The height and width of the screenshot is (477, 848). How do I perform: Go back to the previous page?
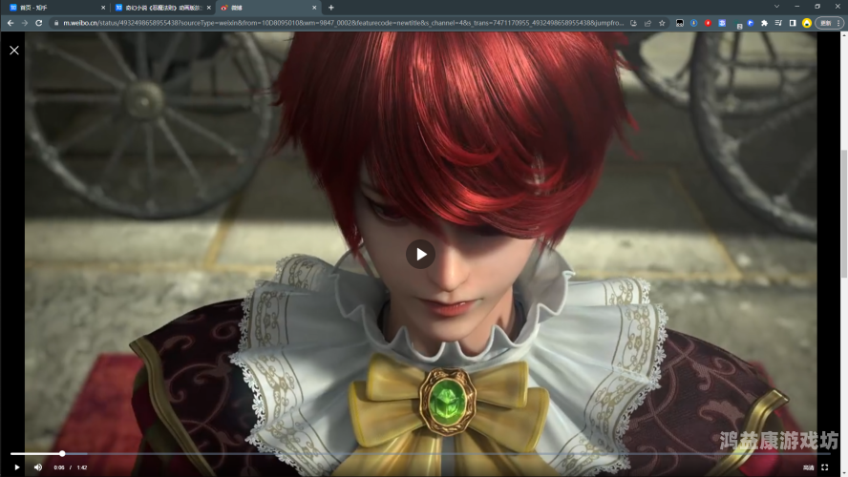coord(10,23)
